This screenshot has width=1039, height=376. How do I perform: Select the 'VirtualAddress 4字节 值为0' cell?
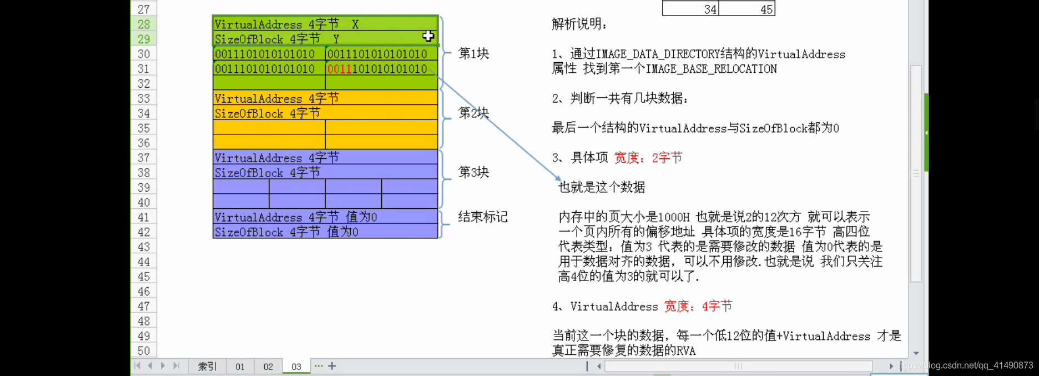[325, 217]
